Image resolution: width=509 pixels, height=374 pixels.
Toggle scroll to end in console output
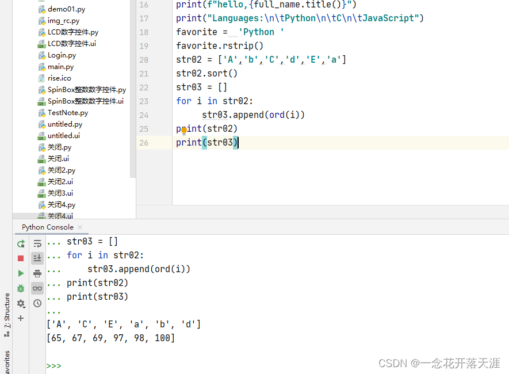tap(37, 258)
